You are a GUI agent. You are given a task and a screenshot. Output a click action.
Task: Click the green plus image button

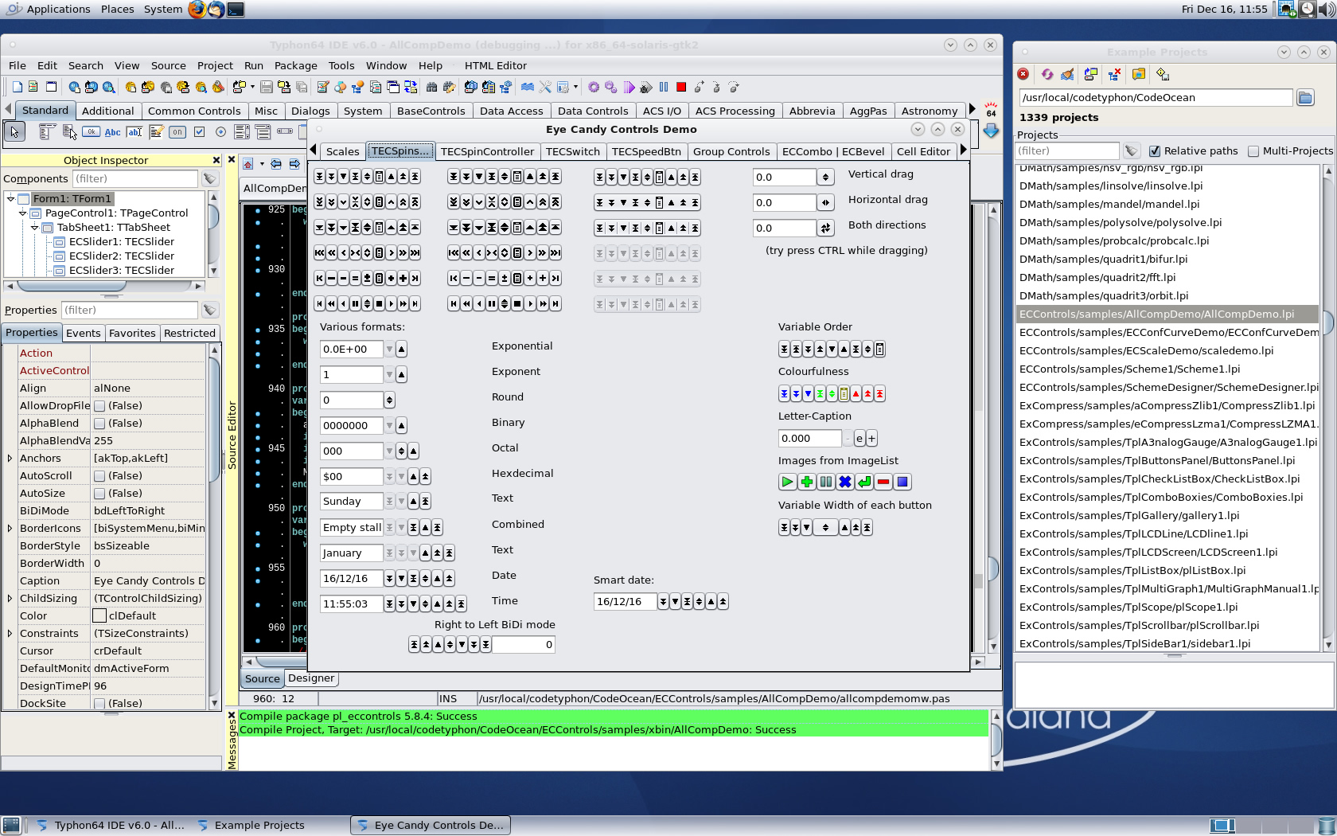[806, 482]
